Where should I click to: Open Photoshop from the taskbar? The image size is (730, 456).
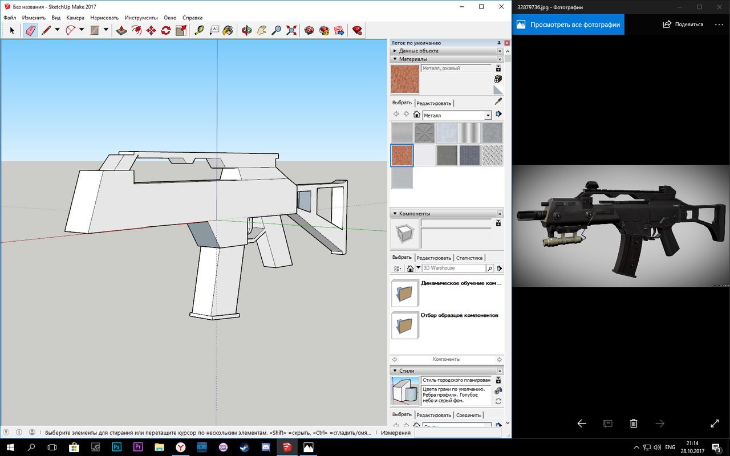coord(117,447)
